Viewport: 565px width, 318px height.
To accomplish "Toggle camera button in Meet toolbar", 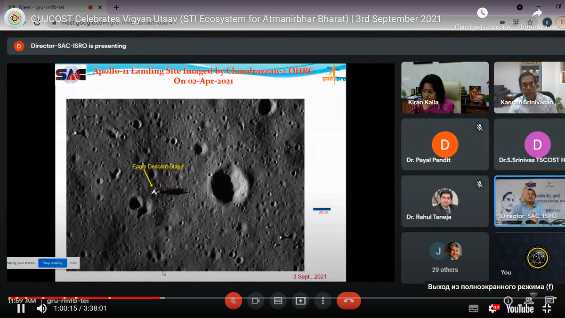I will coord(256,301).
